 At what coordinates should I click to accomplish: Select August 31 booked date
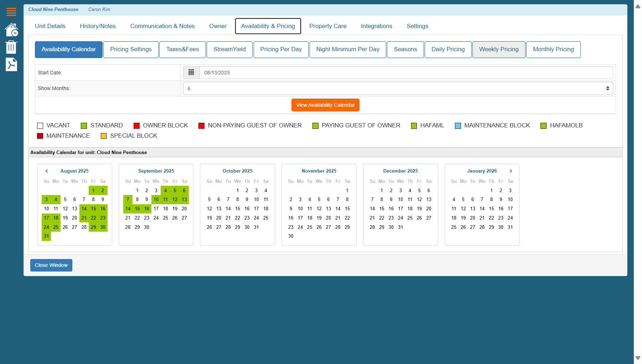(46, 236)
